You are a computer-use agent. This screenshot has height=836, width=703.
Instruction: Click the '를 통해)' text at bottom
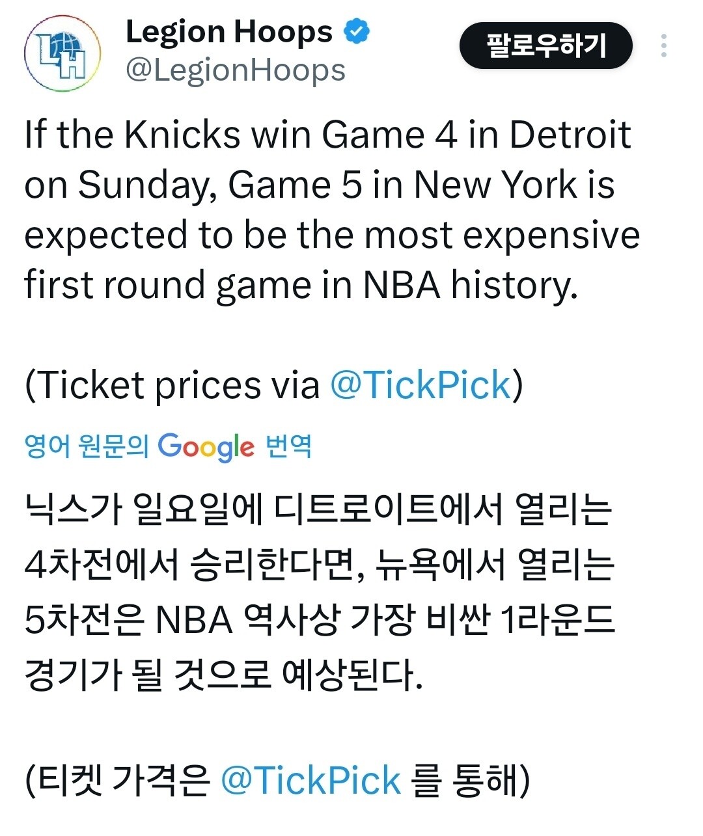click(471, 780)
